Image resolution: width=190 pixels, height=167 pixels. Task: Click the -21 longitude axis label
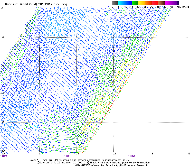coord(113,154)
